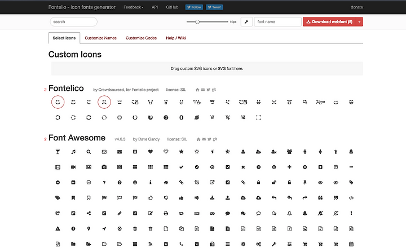
Task: Select the single gear cog icon
Action: coord(243,244)
